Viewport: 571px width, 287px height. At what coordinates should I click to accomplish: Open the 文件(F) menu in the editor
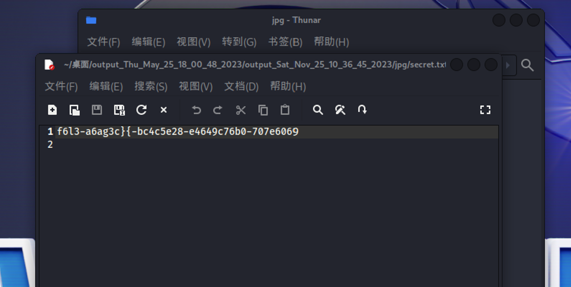click(61, 86)
